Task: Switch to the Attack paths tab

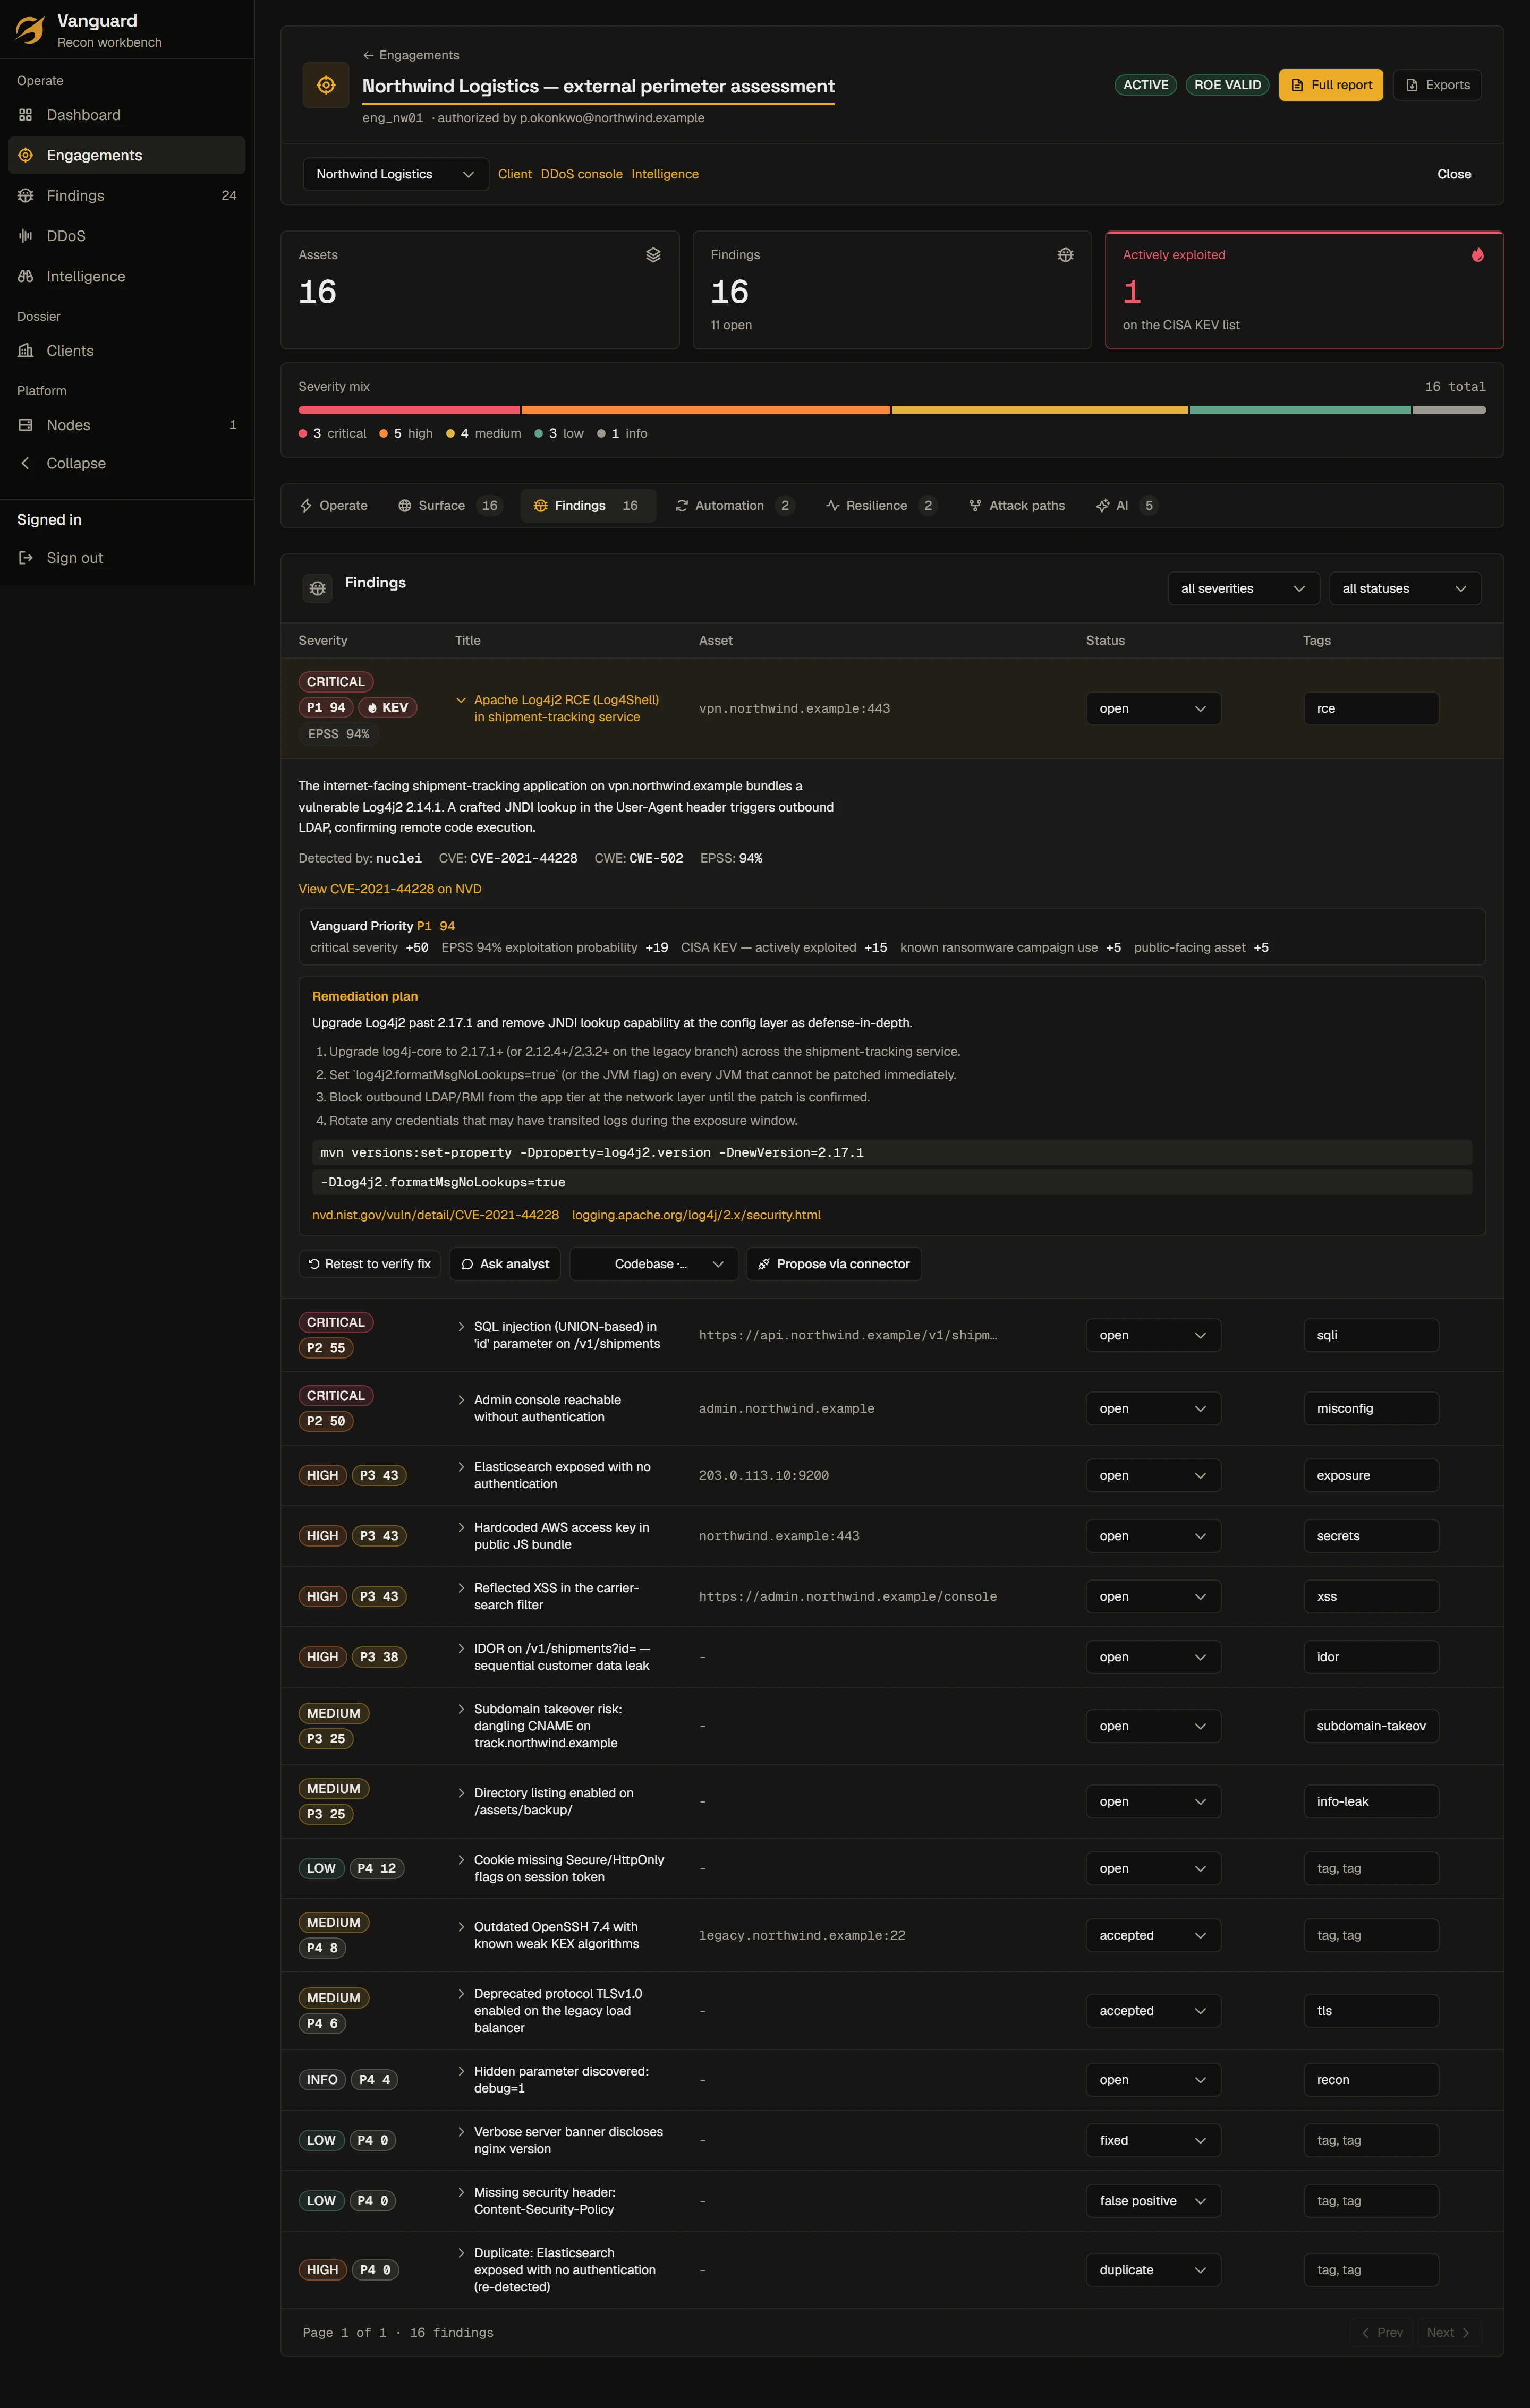Action: (x=1016, y=506)
